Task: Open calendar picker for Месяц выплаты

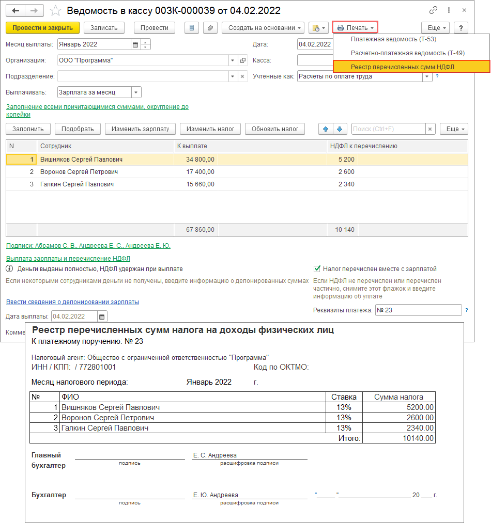Action: point(135,44)
